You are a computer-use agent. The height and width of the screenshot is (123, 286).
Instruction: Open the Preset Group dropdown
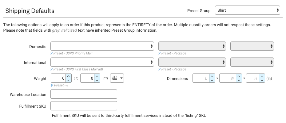click(x=247, y=10)
